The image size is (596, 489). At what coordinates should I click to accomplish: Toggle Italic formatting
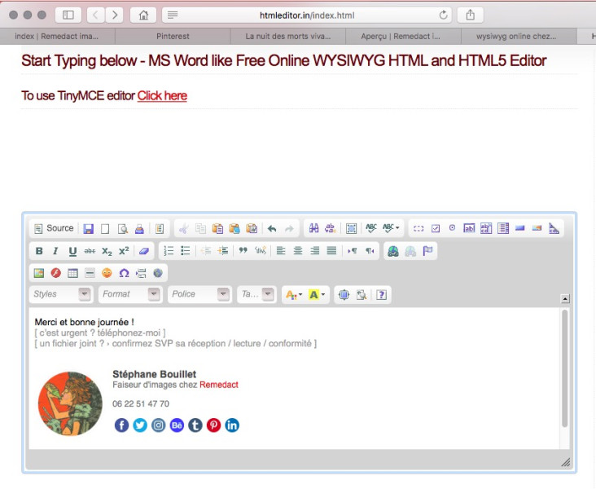coord(55,251)
